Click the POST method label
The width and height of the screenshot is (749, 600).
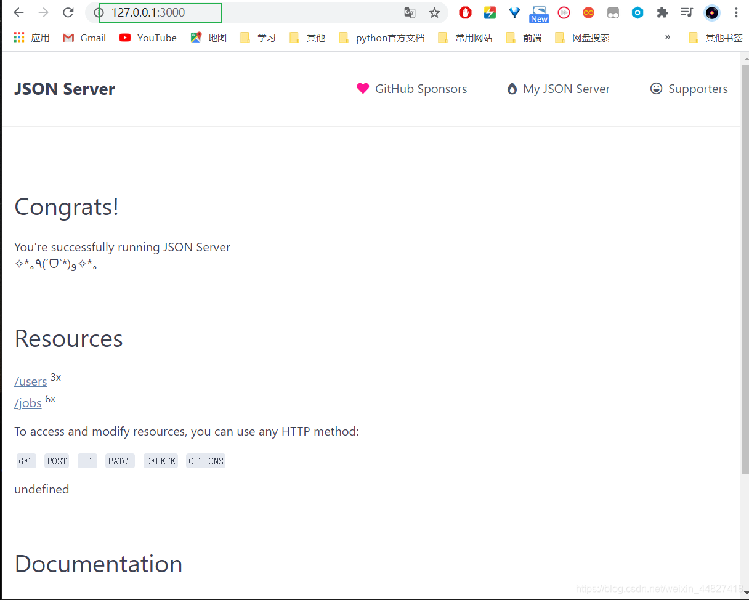pos(57,461)
